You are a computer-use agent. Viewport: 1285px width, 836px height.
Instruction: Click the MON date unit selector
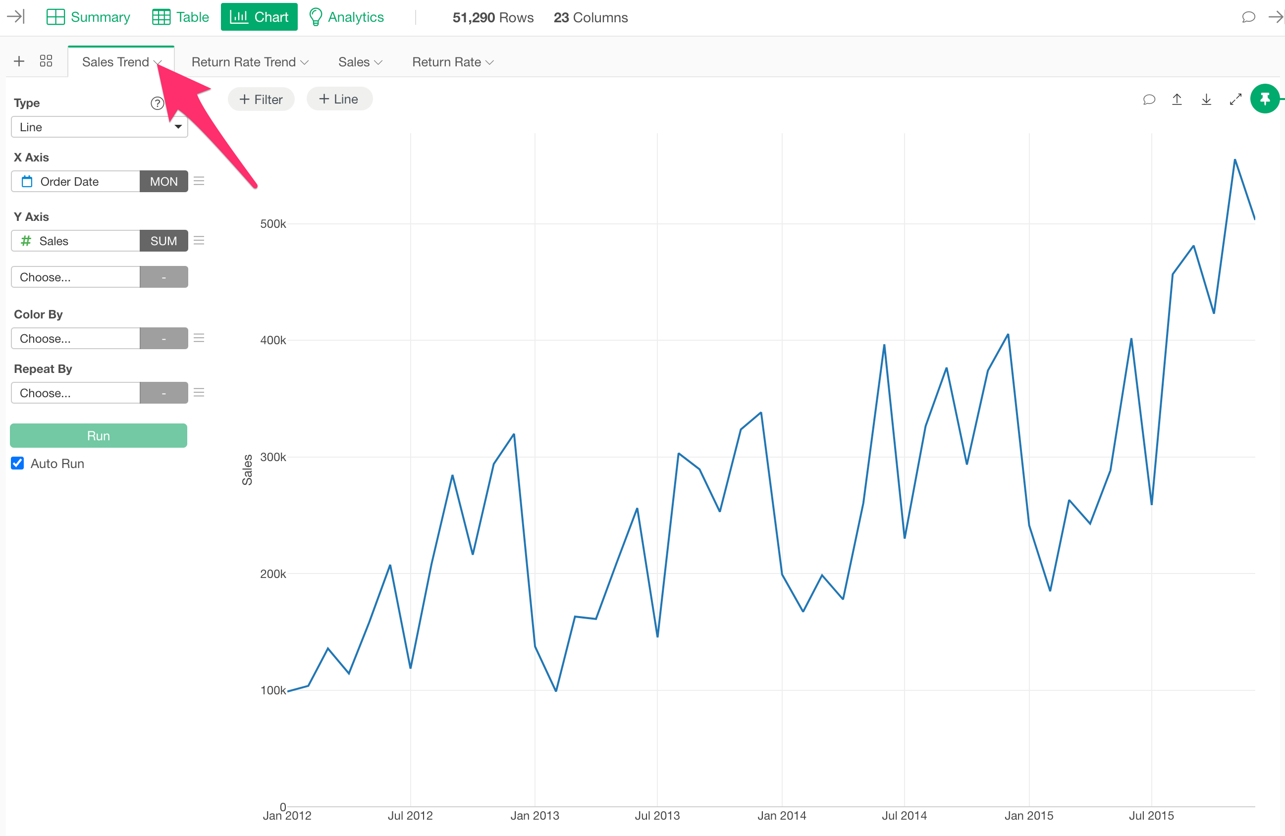[163, 181]
